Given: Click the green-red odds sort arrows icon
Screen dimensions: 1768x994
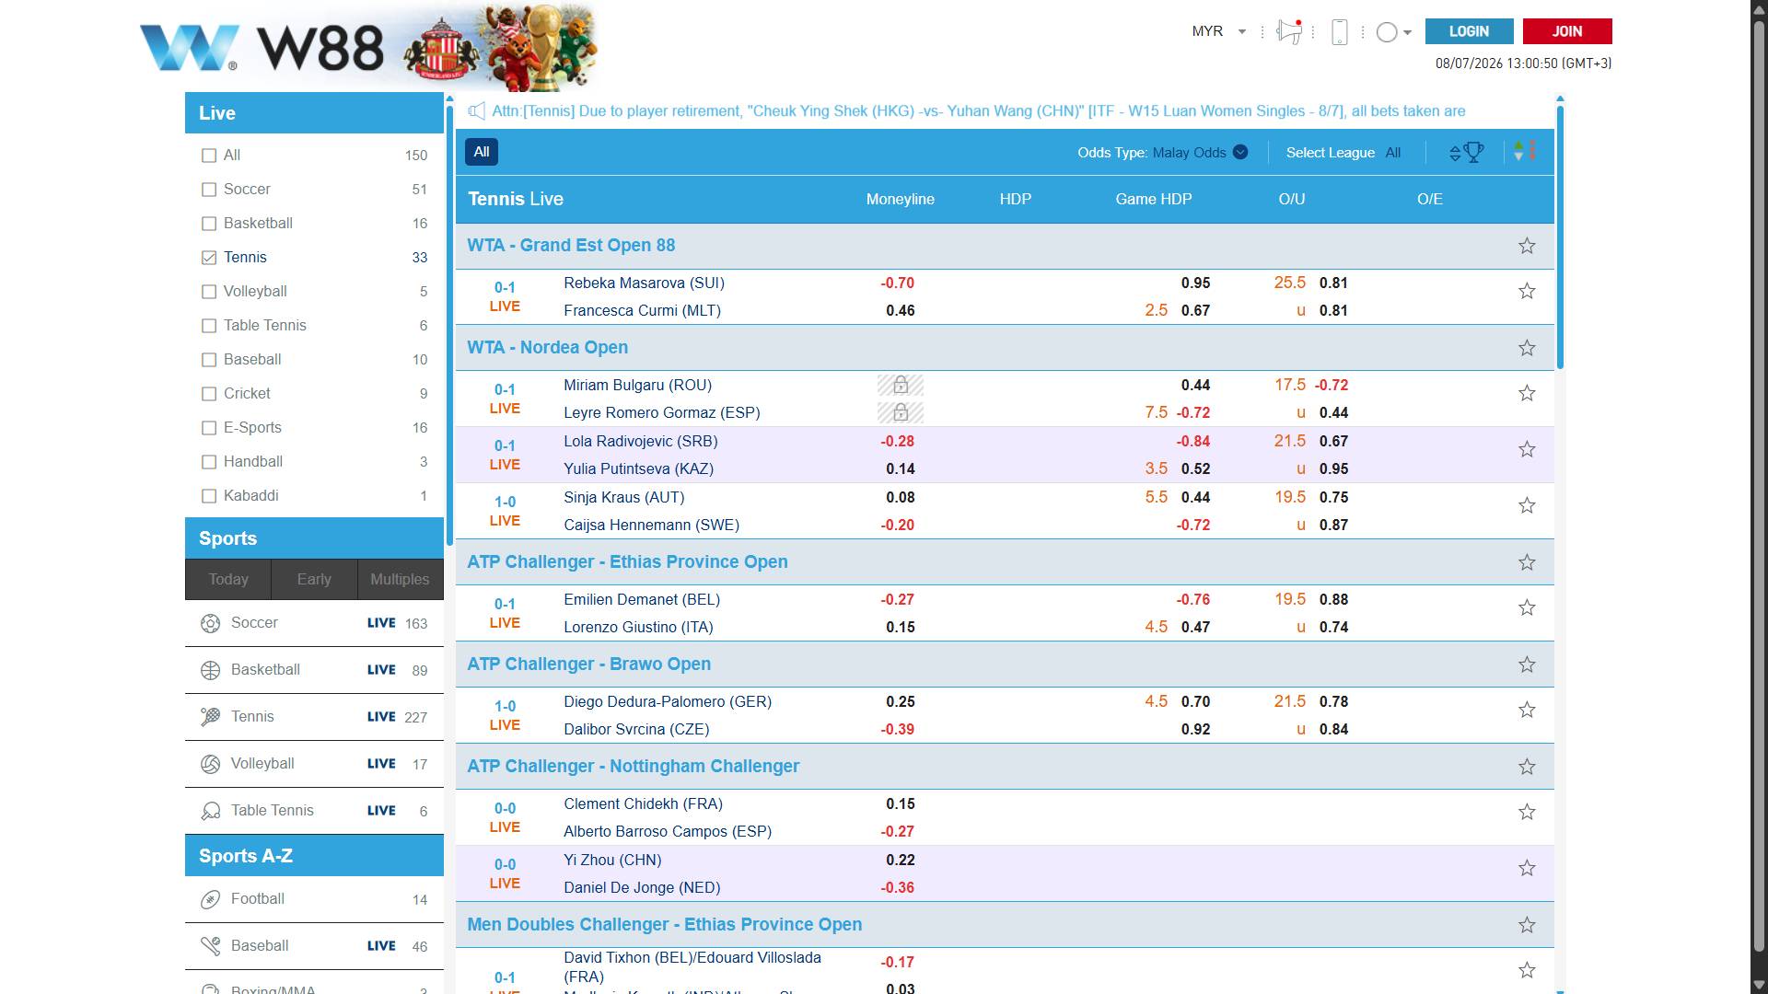Looking at the screenshot, I should [1525, 151].
